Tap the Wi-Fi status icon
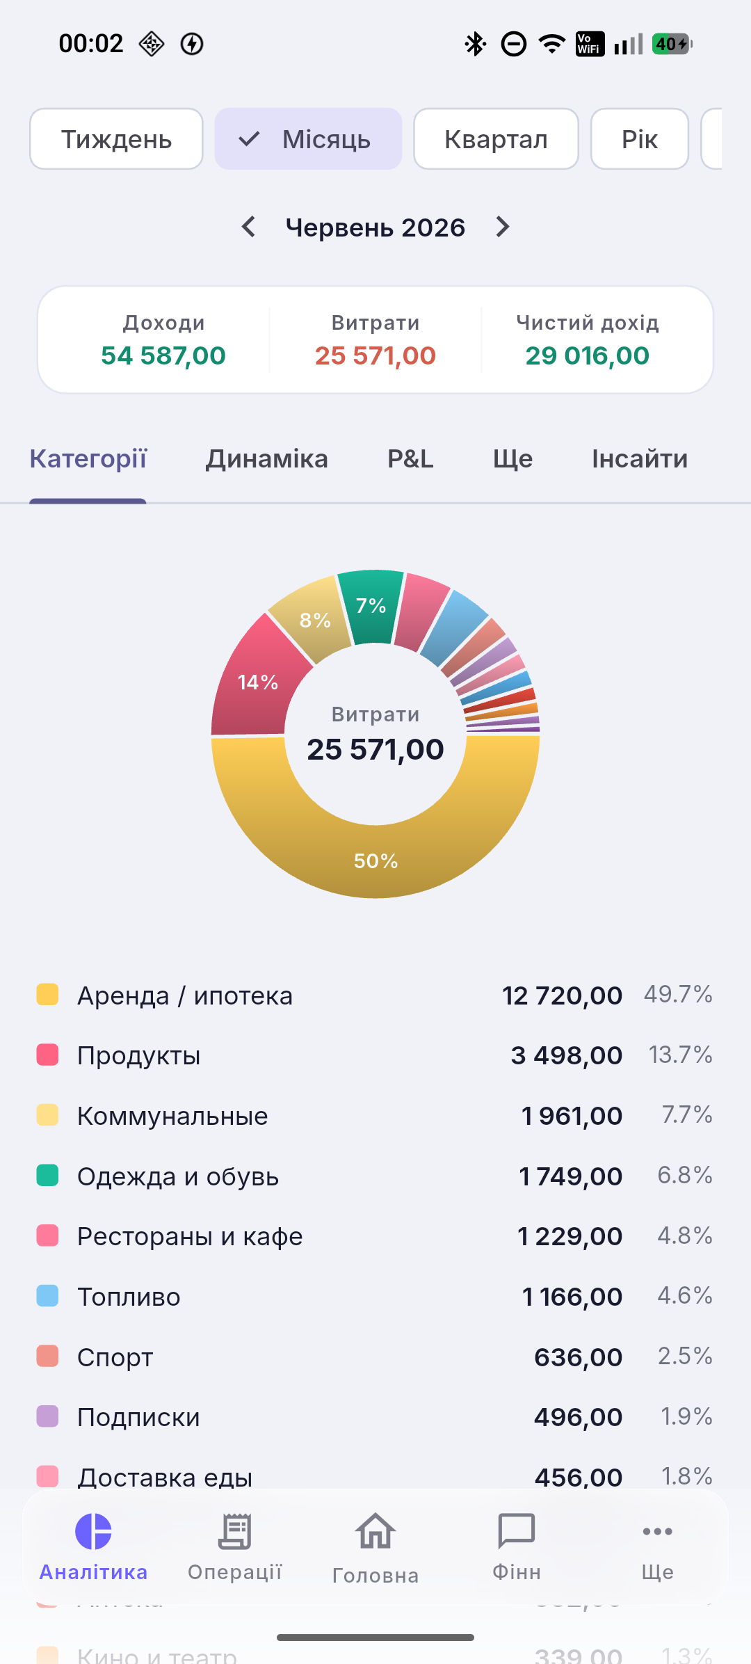This screenshot has width=751, height=1664. click(552, 44)
